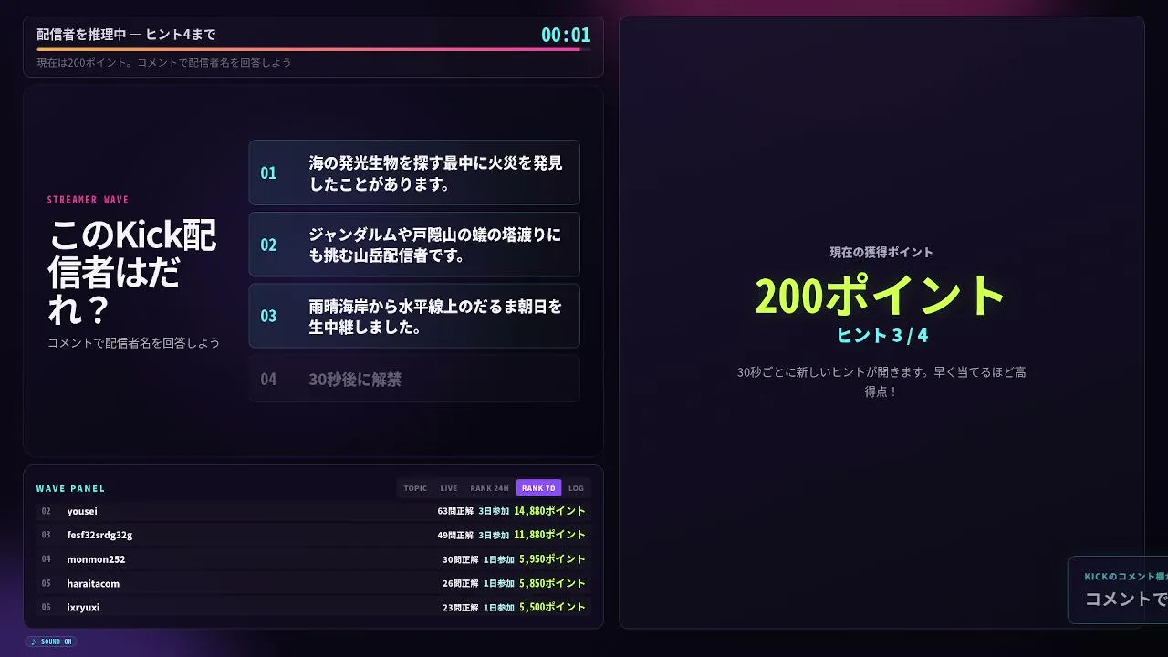Screen dimensions: 1168x657
Task: Click the 現在は200ポイント subtitle text
Action: coord(164,63)
